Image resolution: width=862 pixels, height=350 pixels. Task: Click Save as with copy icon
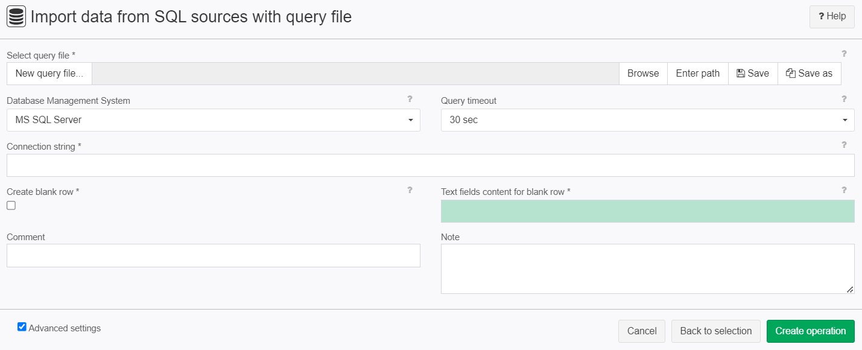coord(810,74)
